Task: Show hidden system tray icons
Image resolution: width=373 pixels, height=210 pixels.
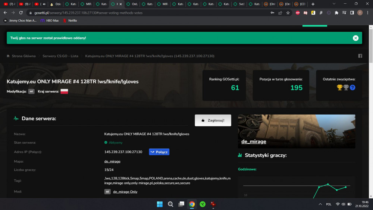Action: coord(320,204)
